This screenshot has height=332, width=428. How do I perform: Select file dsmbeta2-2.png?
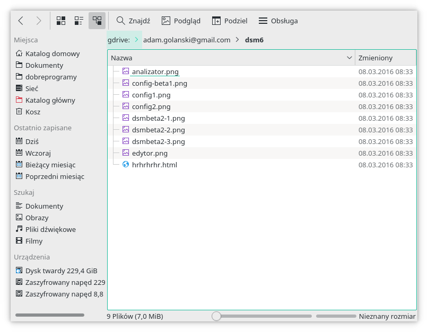coord(159,130)
